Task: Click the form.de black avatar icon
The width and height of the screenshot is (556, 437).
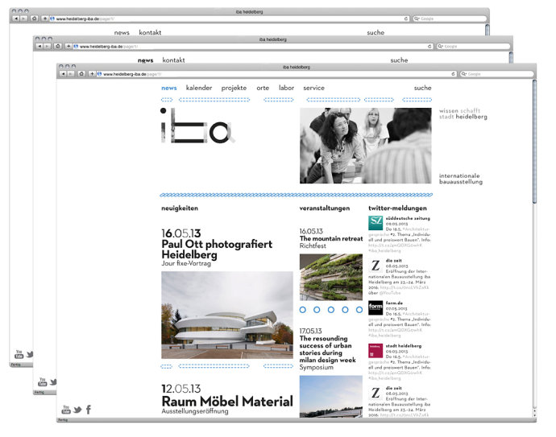Action: pos(376,307)
